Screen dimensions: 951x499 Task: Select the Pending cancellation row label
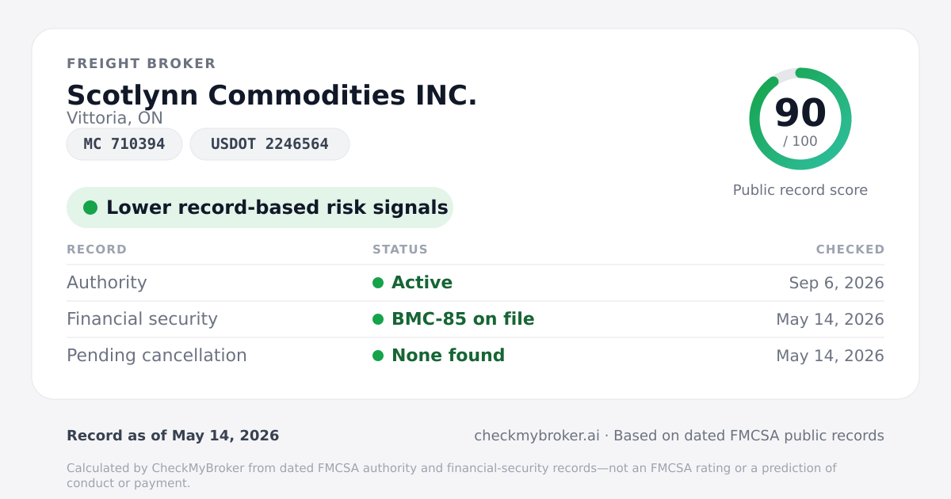click(157, 356)
